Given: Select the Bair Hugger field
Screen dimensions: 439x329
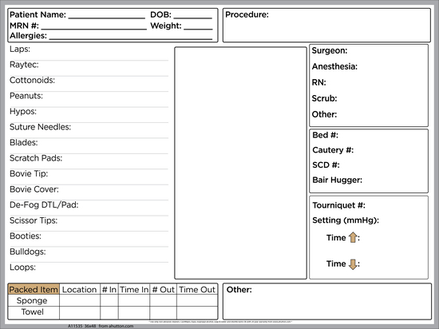Looking at the screenshot, I should click(x=369, y=180).
